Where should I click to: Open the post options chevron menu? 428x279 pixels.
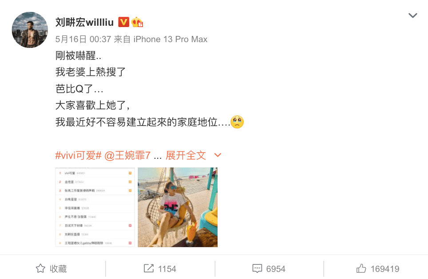[x=412, y=16]
